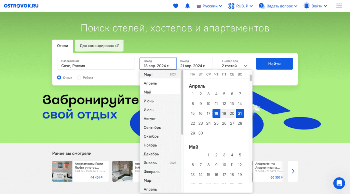
Task: Click the external link icon on business tab
Action: pos(117,45)
